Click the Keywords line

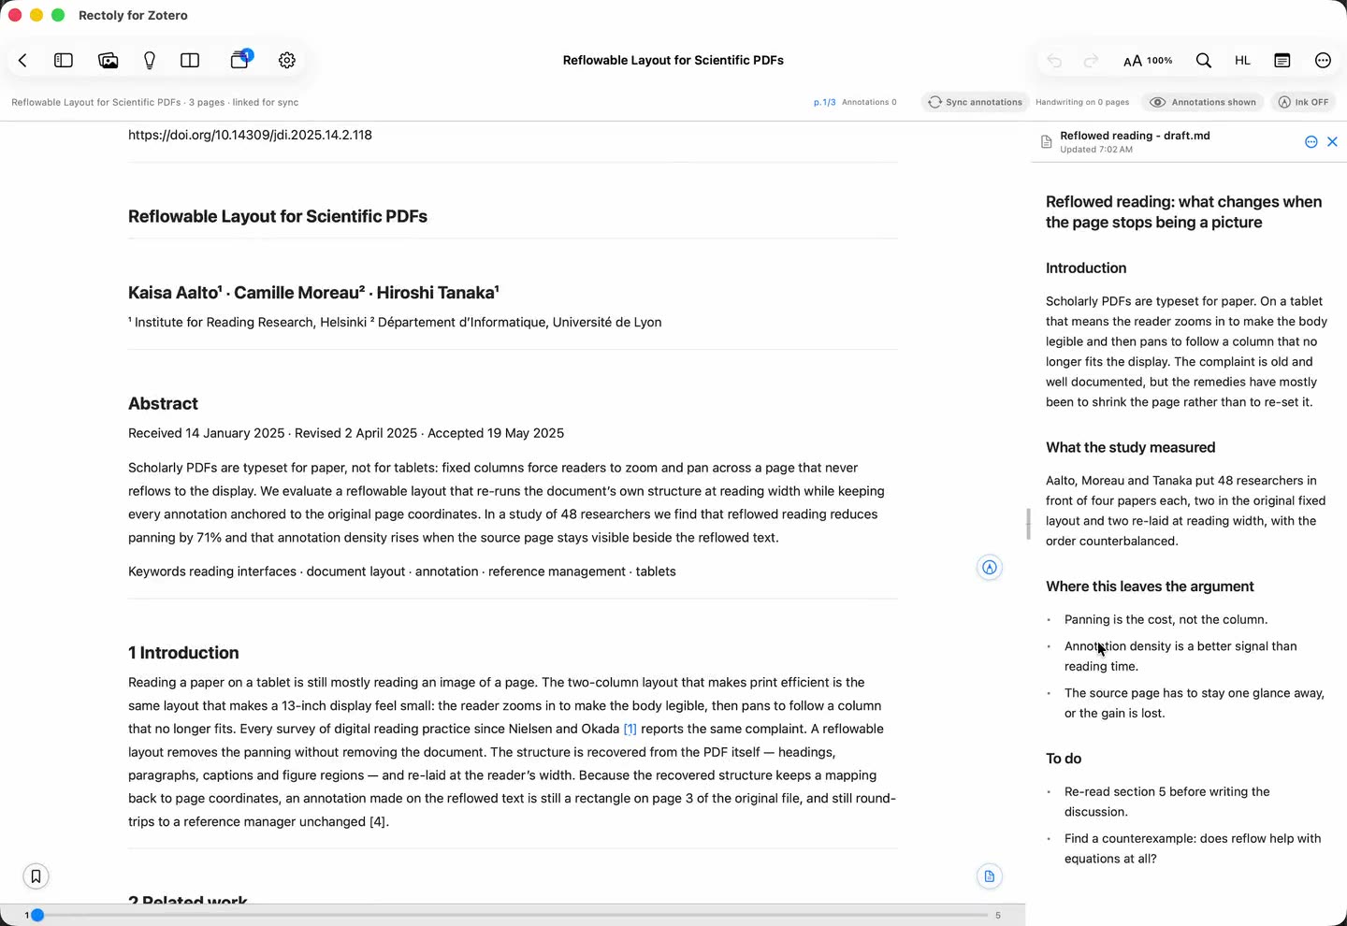(402, 572)
